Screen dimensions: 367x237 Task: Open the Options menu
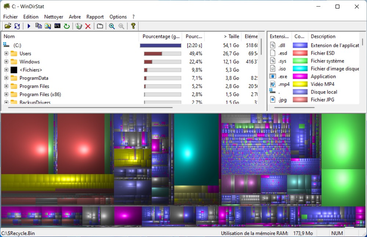coord(118,17)
